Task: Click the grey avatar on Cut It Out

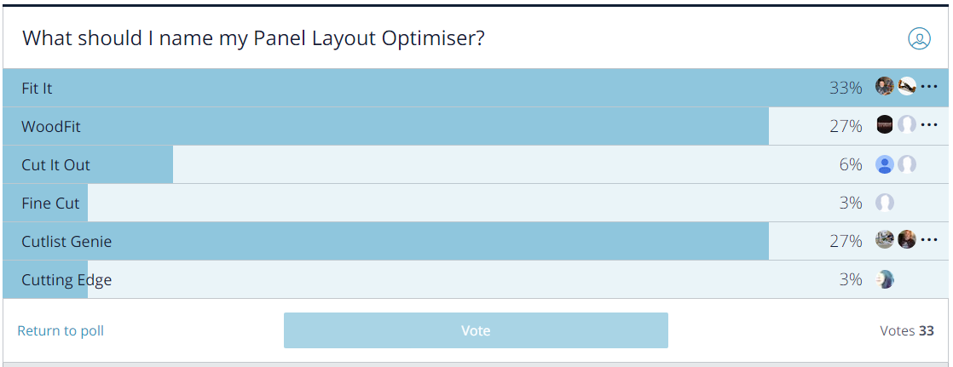Action: [x=907, y=164]
